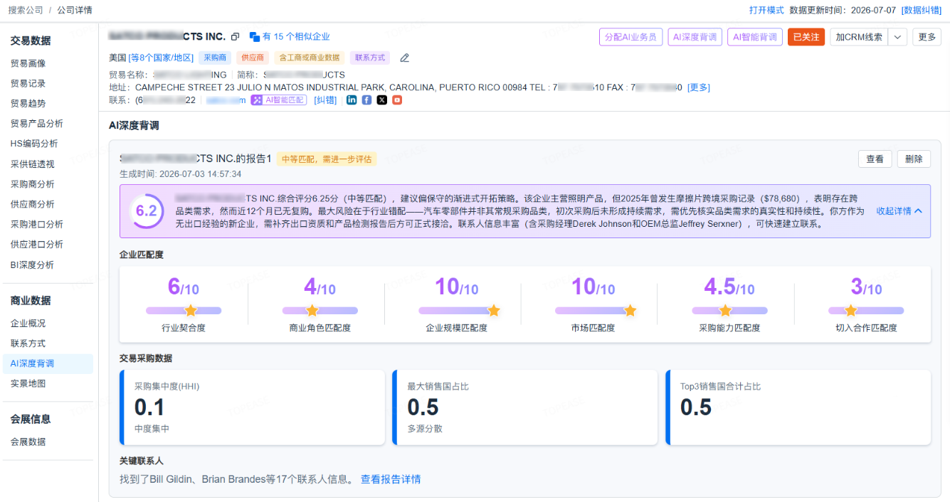
Task: Click 含工商或商业数据 tag
Action: point(309,58)
